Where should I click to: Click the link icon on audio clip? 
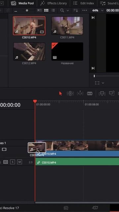pyautogui.click(x=38, y=163)
